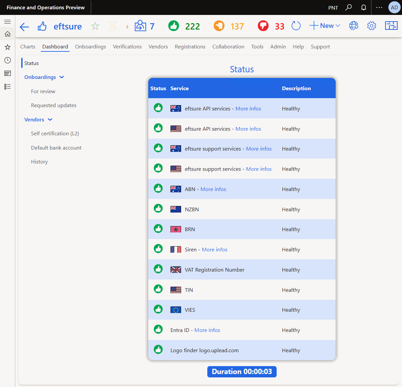Viewport: 402px width, 387px height.
Task: Select the Dashboard tab
Action: point(55,47)
